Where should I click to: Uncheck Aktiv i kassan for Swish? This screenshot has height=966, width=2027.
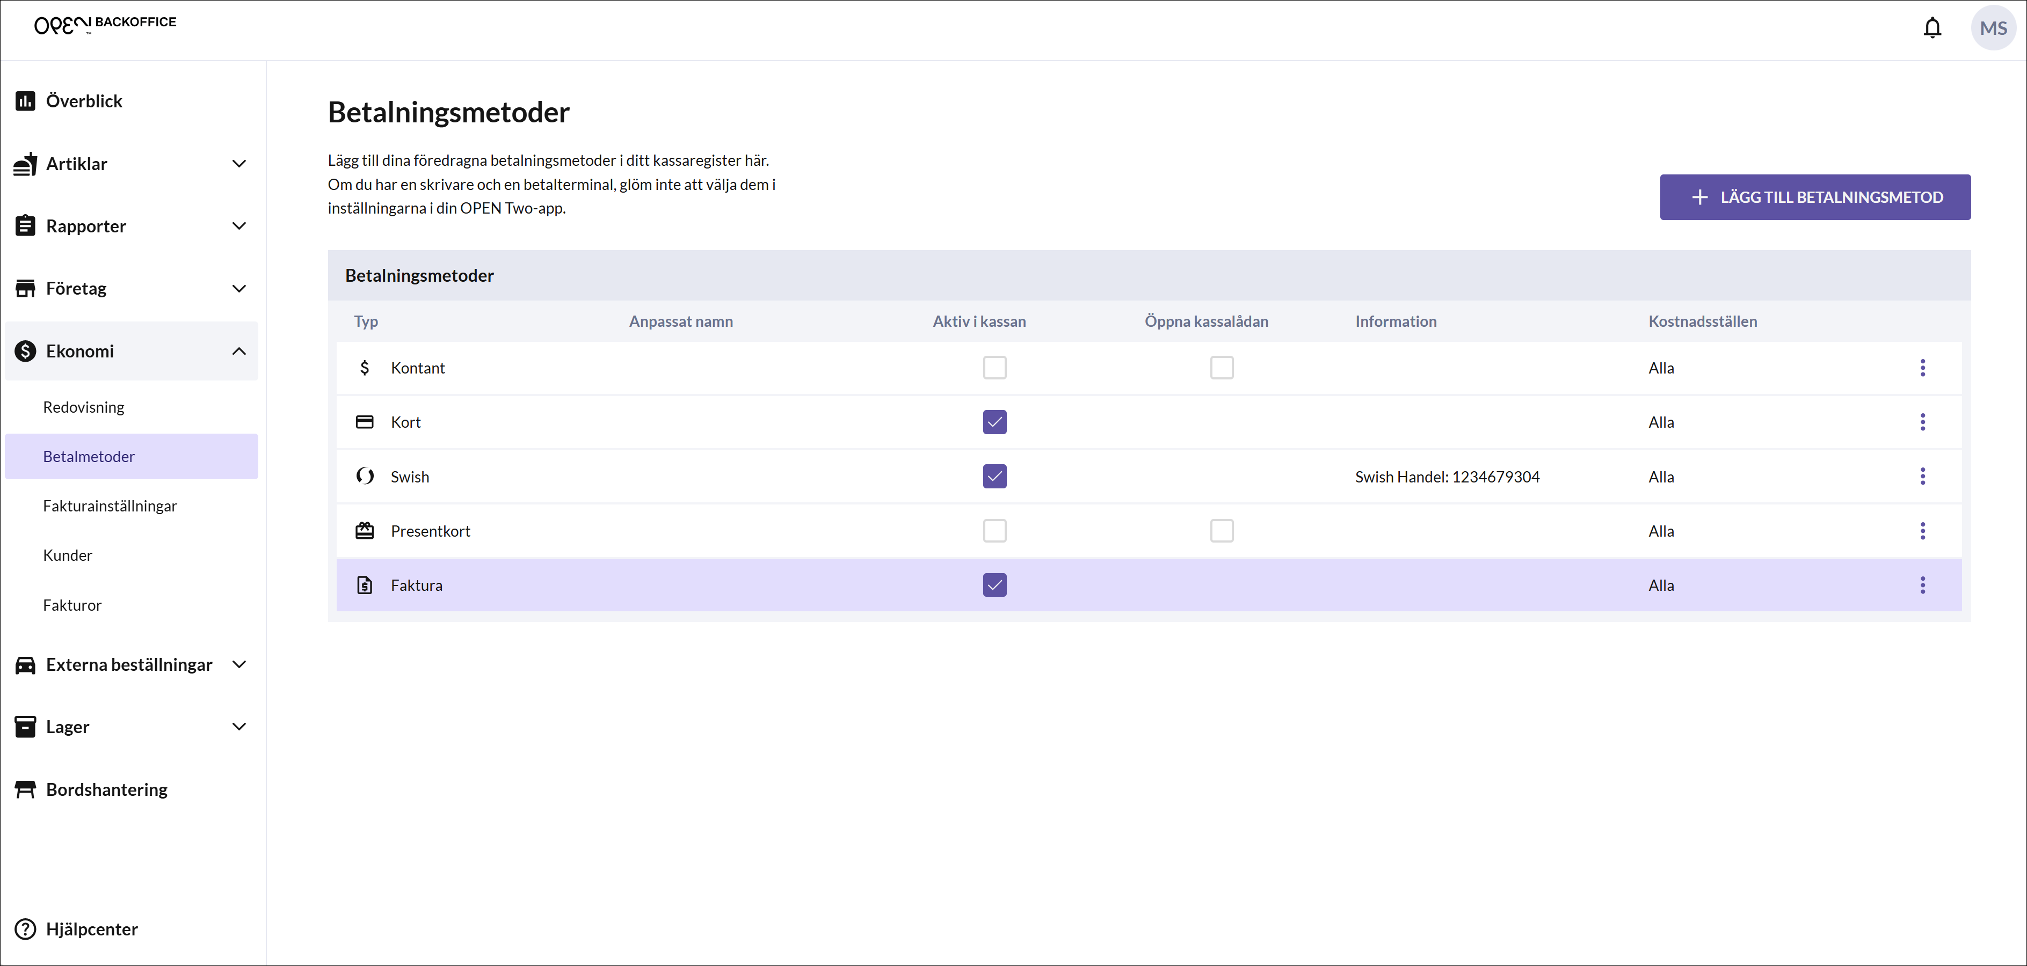pyautogui.click(x=994, y=476)
